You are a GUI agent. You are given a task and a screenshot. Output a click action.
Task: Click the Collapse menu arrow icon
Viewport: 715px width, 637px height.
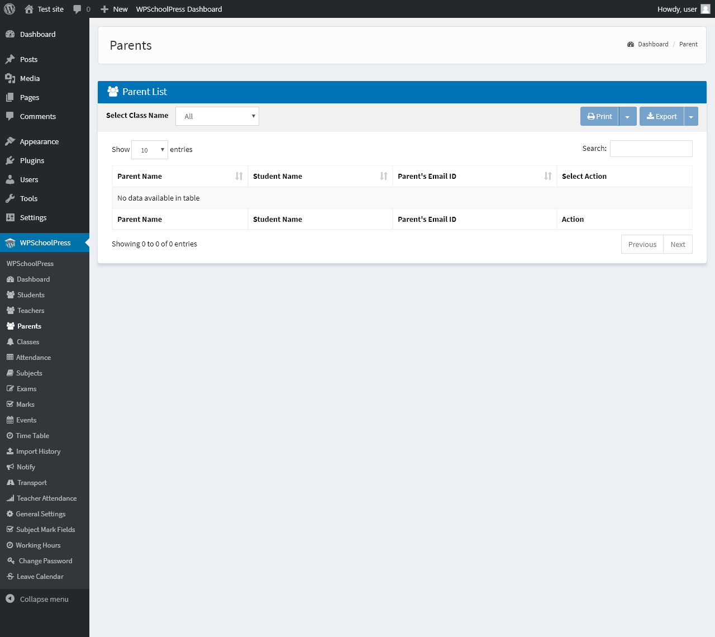point(10,599)
